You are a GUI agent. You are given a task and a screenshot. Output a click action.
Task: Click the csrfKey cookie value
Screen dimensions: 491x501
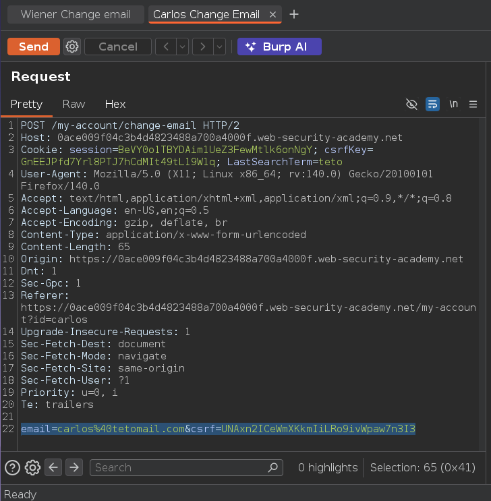(x=118, y=162)
